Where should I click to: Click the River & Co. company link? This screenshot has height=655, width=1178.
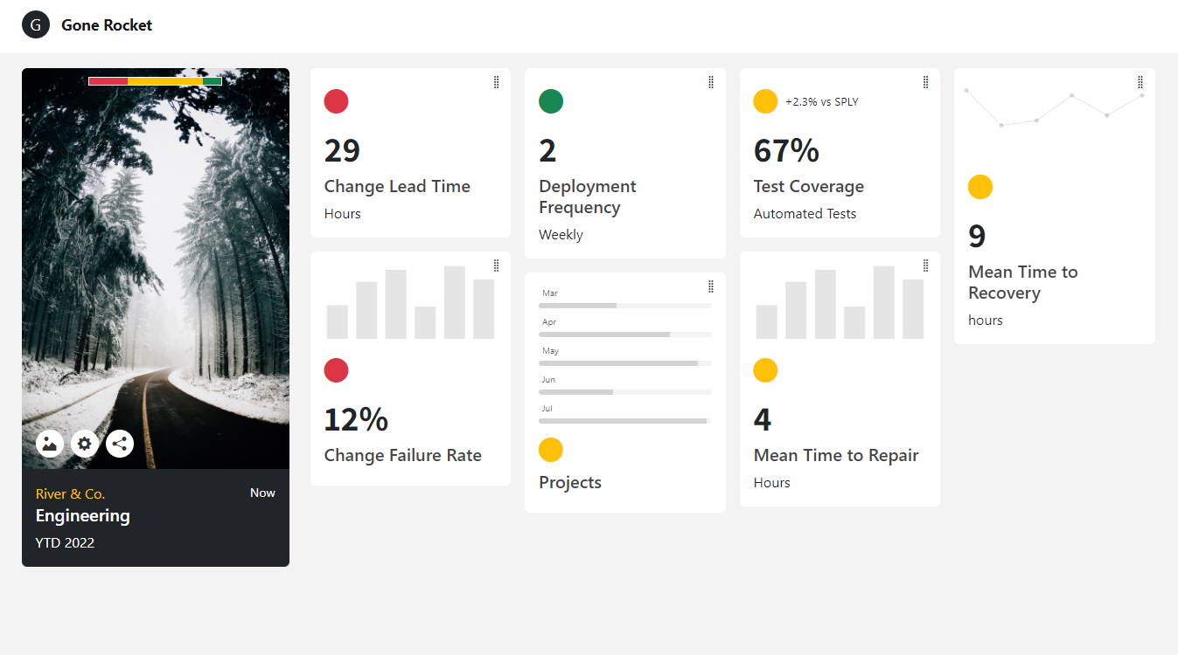click(70, 494)
